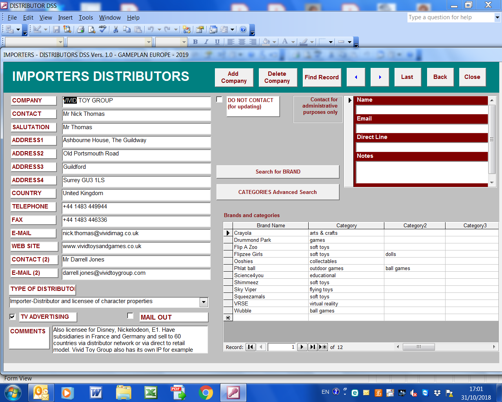Click the Line/Border Color brush swatch
Screen dimensions: 502x402
coord(304,42)
